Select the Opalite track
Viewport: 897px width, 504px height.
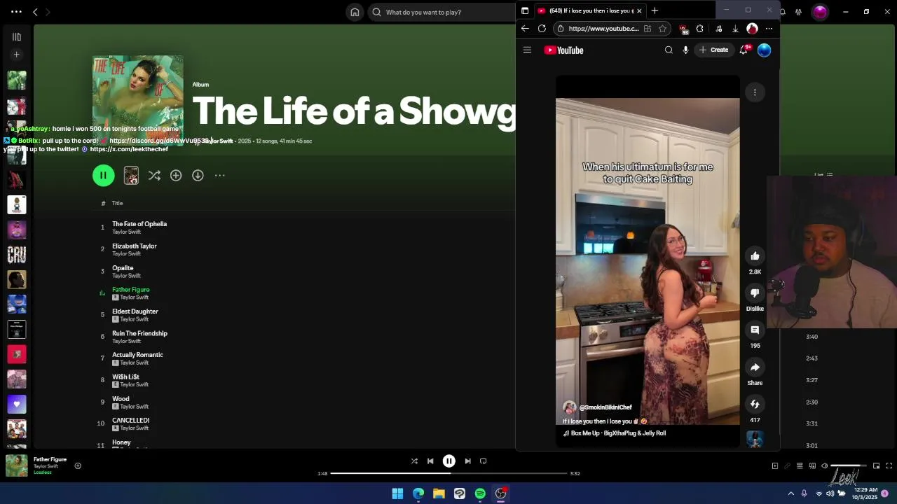click(x=123, y=268)
